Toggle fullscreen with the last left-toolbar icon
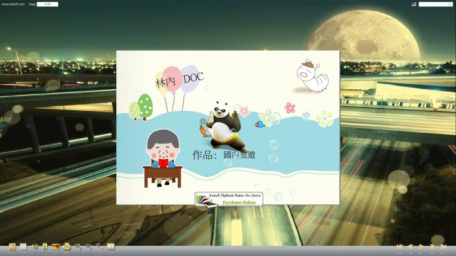Image resolution: width=456 pixels, height=256 pixels. (111, 247)
